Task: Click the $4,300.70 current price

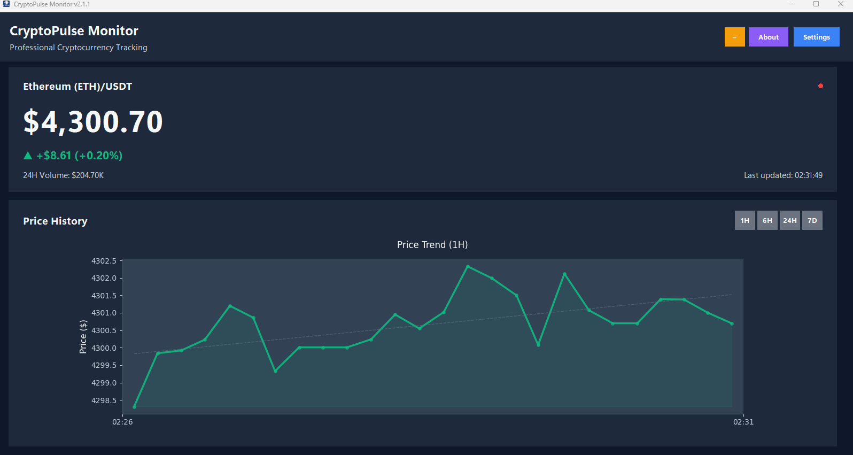Action: point(93,121)
